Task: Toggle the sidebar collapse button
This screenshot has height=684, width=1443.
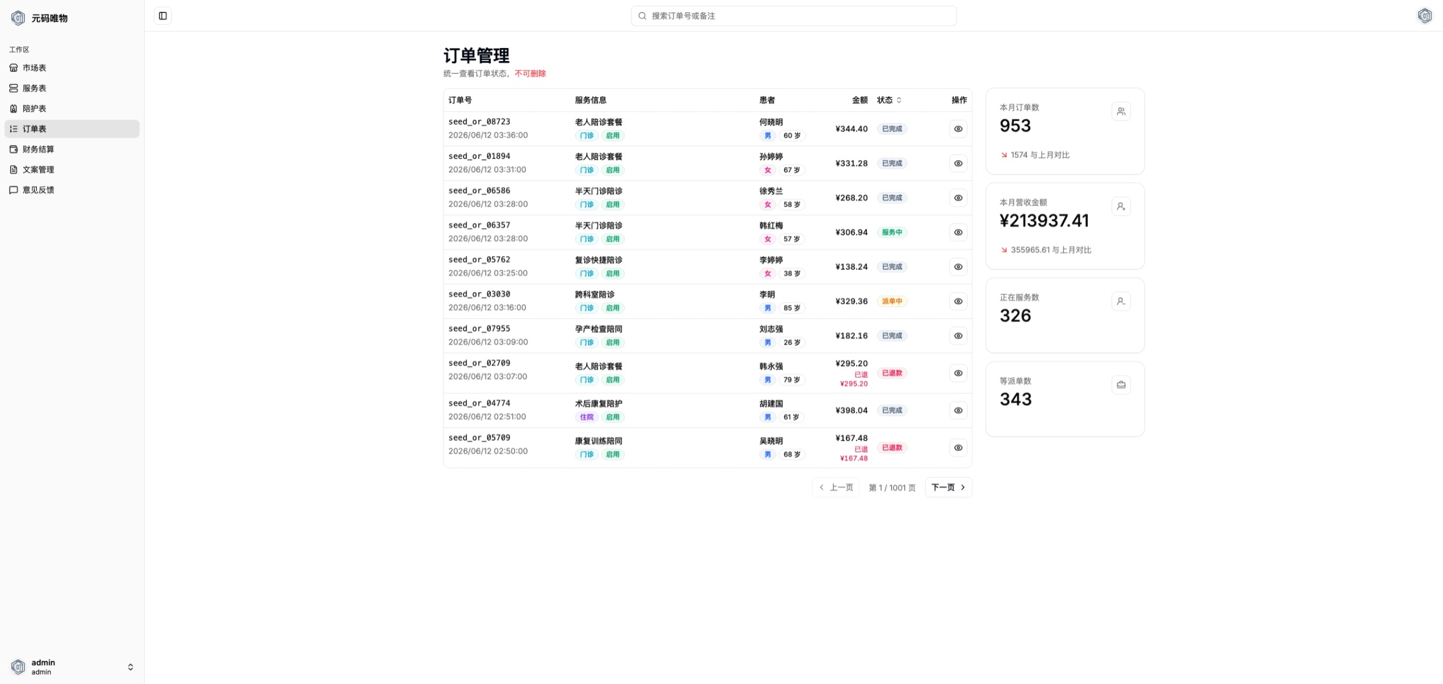Action: pos(162,16)
